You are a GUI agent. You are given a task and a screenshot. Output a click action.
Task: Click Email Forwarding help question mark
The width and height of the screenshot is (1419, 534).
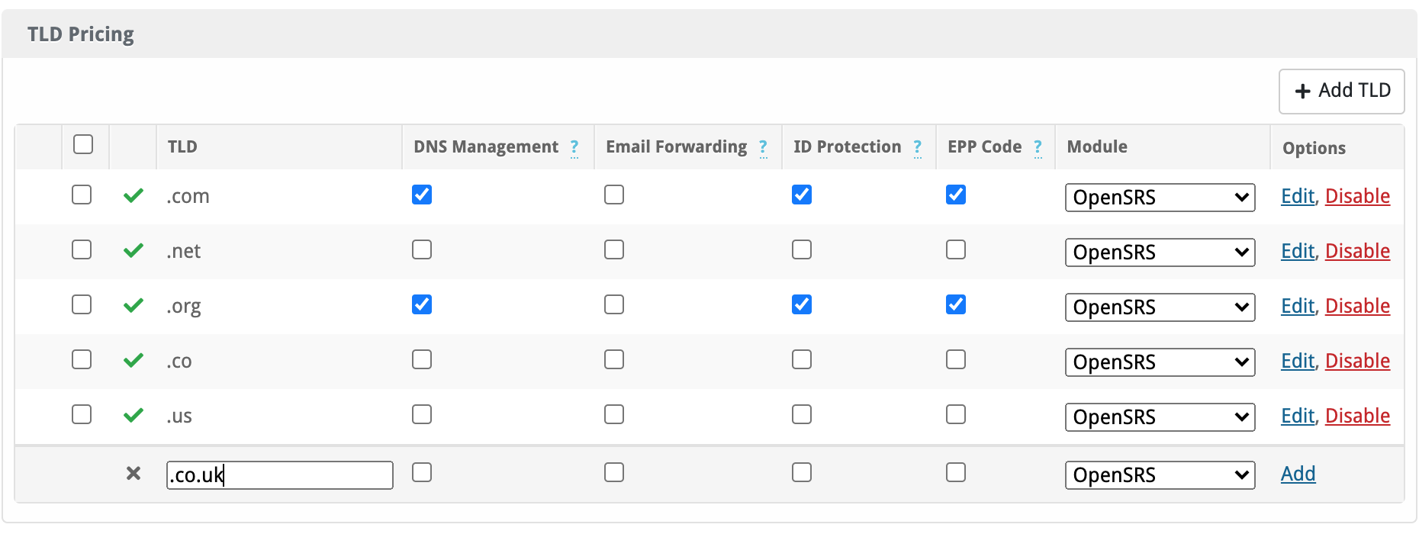tap(763, 147)
